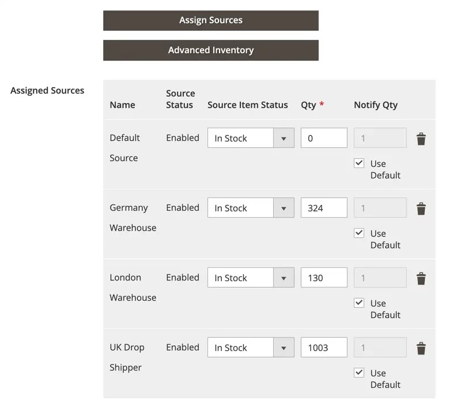Click the Default Source name text
This screenshot has height=410, width=449.
[x=124, y=148]
